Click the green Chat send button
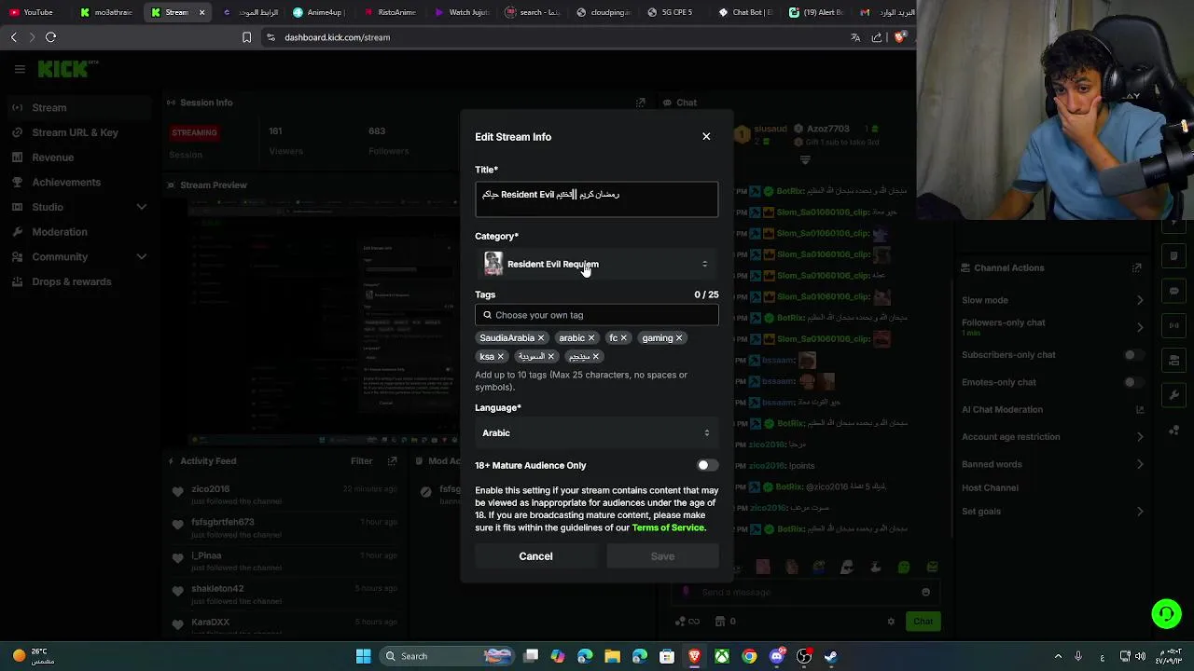 [923, 622]
